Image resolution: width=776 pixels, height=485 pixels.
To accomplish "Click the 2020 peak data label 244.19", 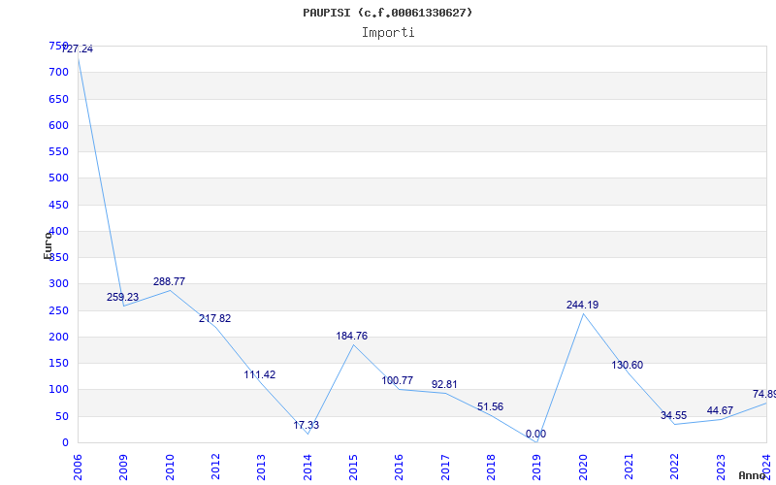I will pos(582,305).
